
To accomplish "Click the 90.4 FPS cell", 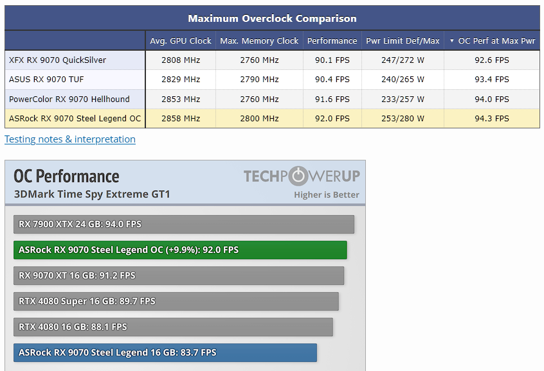I will click(x=332, y=80).
